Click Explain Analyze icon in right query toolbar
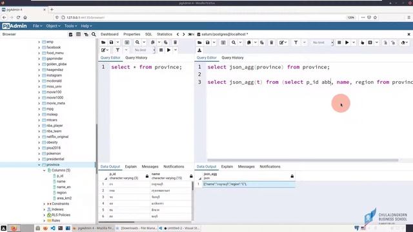Viewport: 413px width, 232px height. point(370,43)
